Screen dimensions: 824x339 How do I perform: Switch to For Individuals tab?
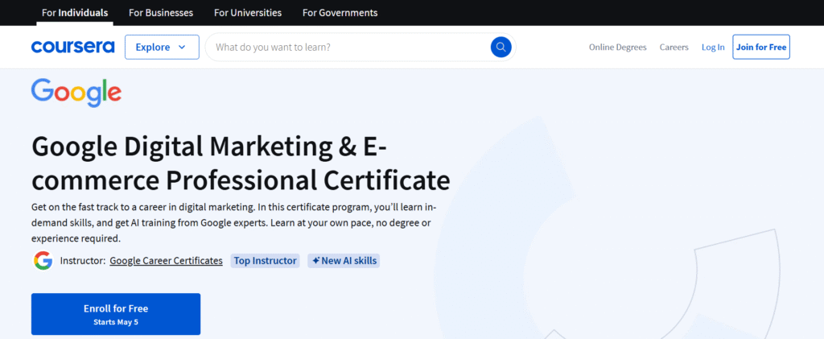point(75,13)
